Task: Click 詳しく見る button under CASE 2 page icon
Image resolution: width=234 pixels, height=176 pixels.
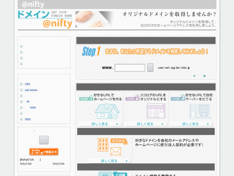Action: point(145,124)
